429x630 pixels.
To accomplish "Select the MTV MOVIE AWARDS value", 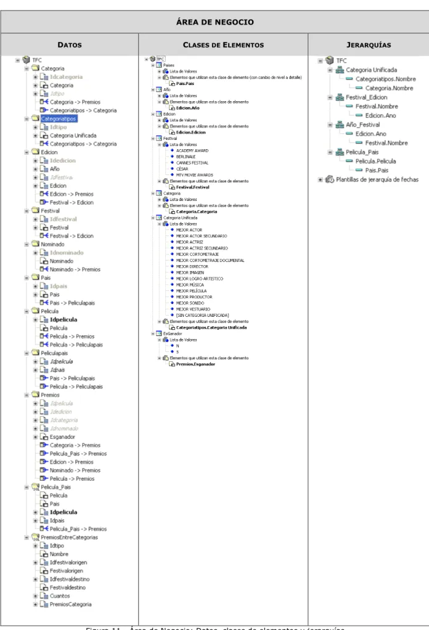I will tap(195, 175).
